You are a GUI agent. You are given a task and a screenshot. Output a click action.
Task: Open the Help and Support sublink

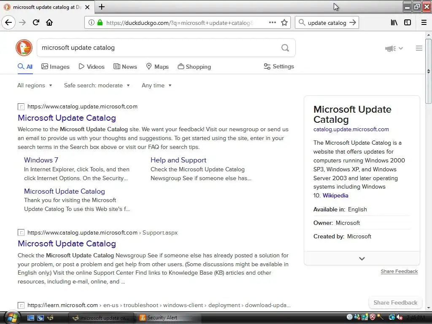coord(178,160)
